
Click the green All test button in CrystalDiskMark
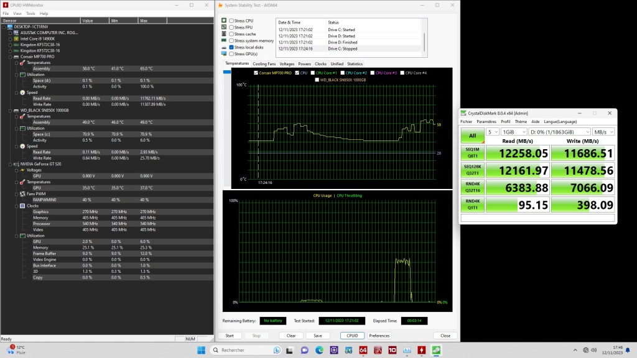pos(472,135)
